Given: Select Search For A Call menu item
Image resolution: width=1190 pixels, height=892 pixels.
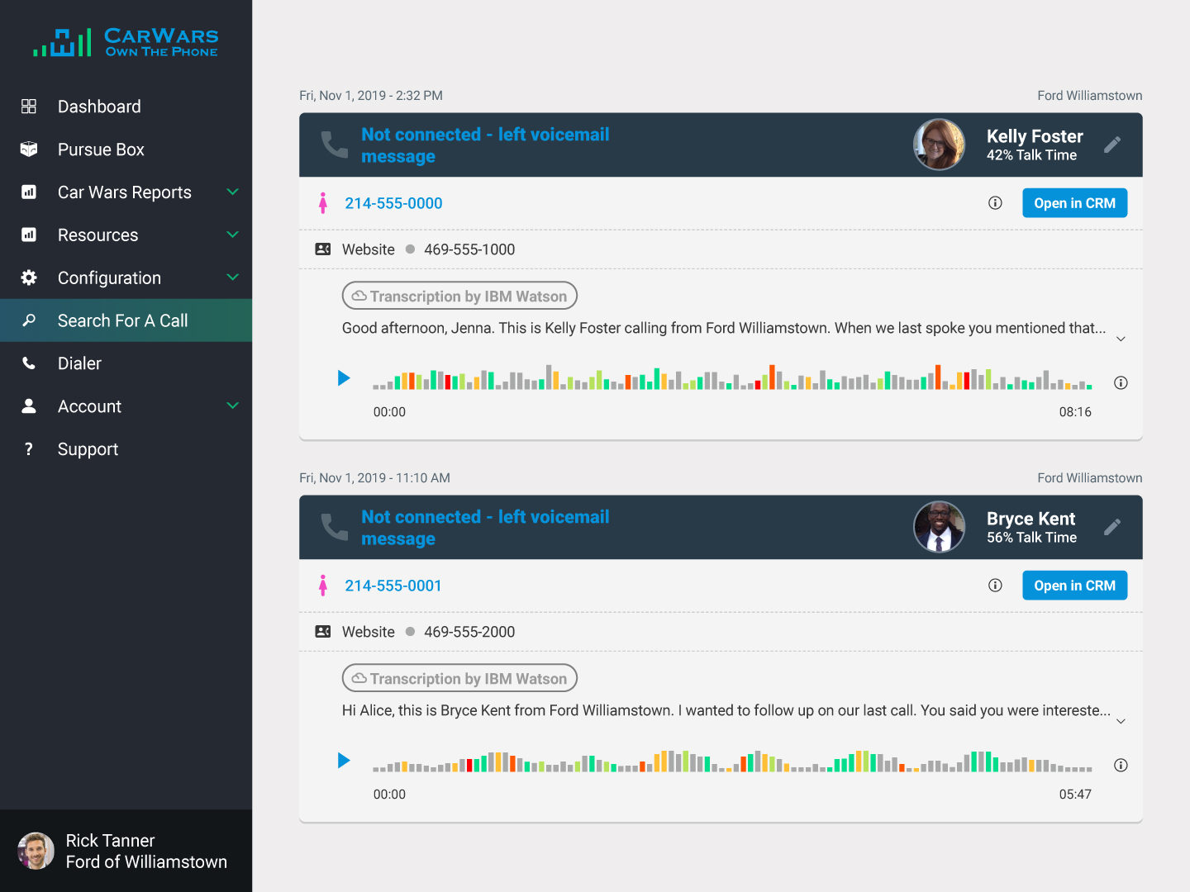Looking at the screenshot, I should pos(126,320).
